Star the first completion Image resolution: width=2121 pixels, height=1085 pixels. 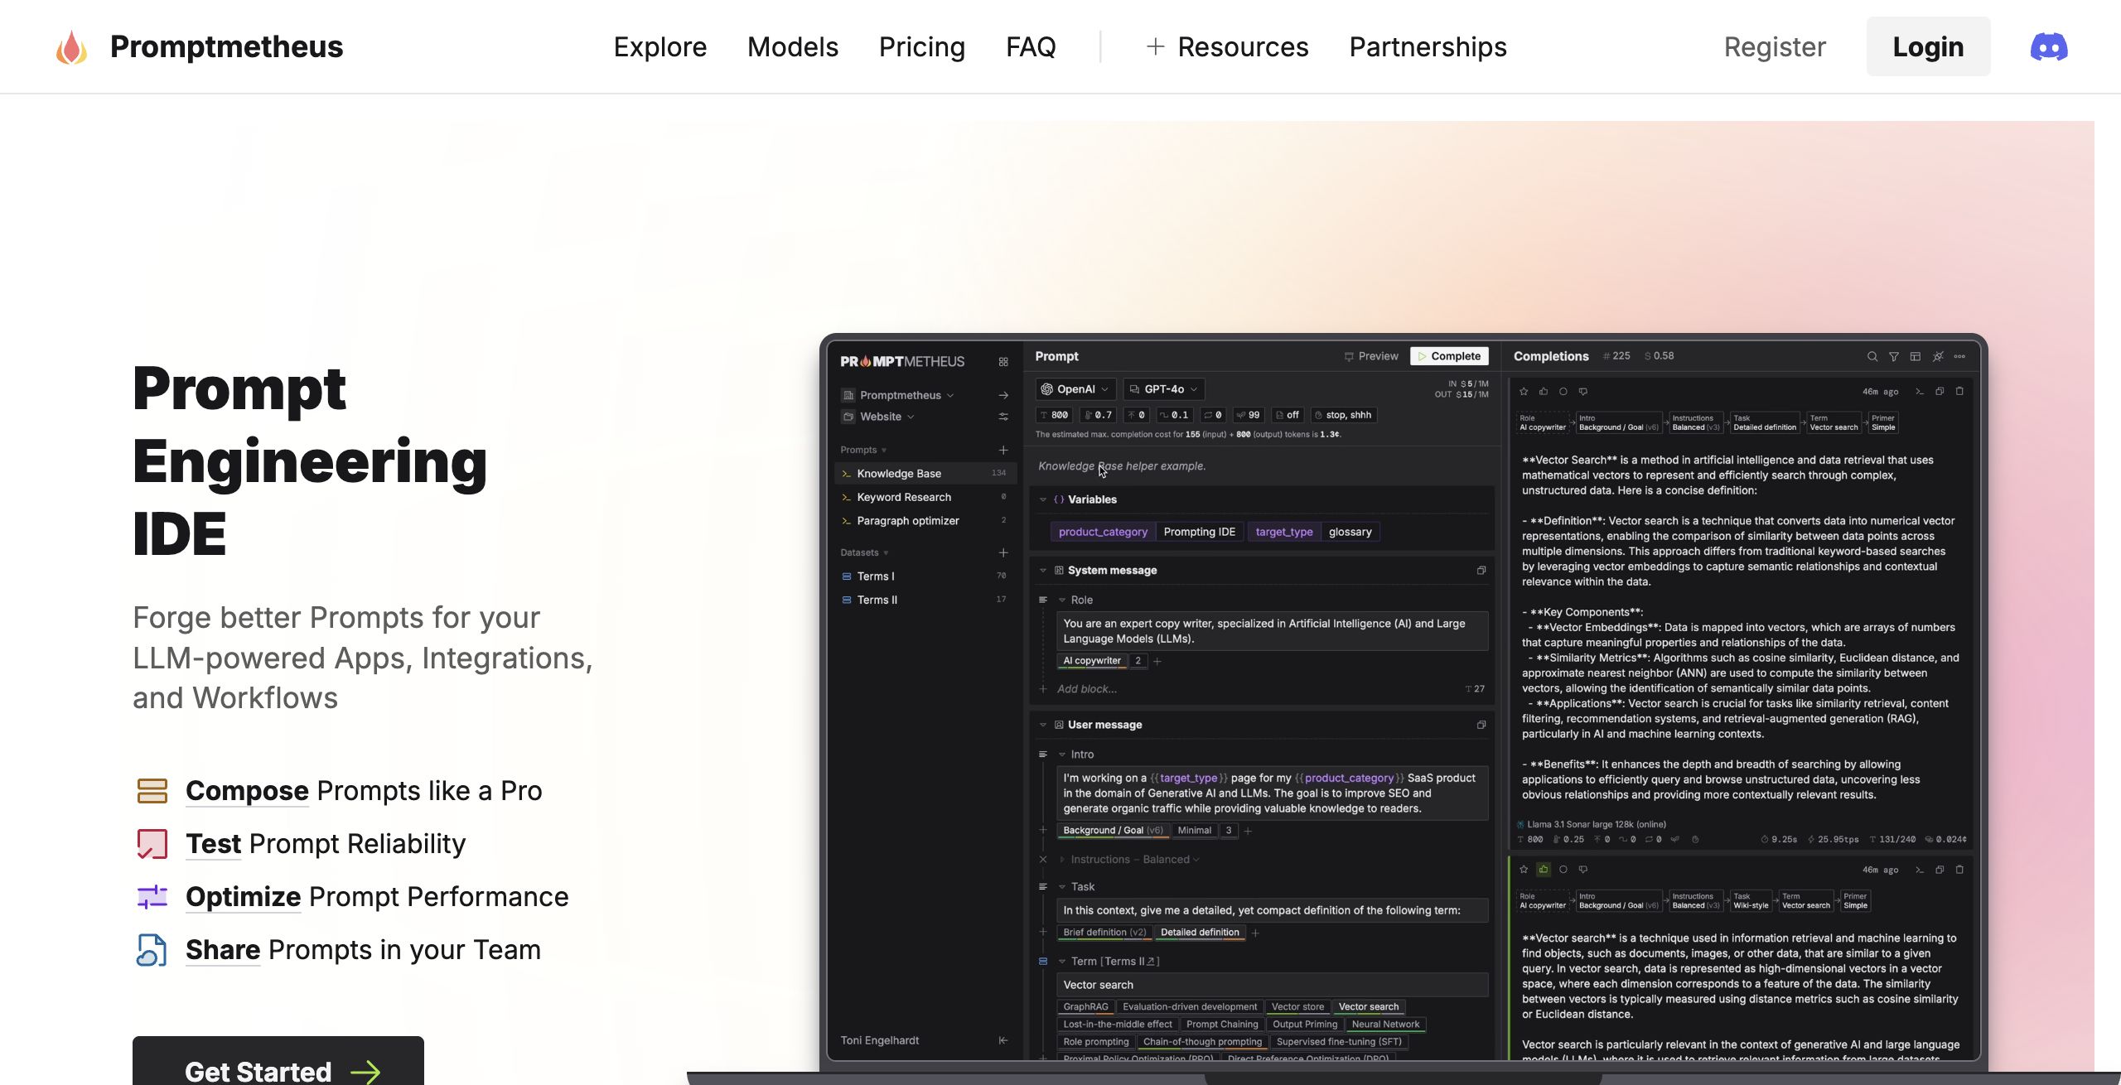click(x=1524, y=391)
